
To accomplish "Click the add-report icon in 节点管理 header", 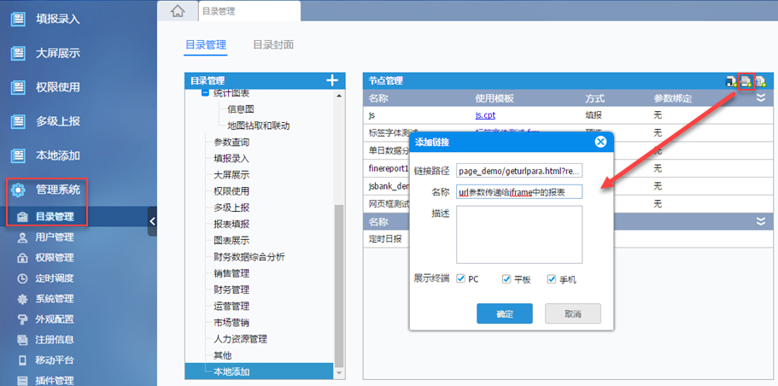I will click(731, 81).
